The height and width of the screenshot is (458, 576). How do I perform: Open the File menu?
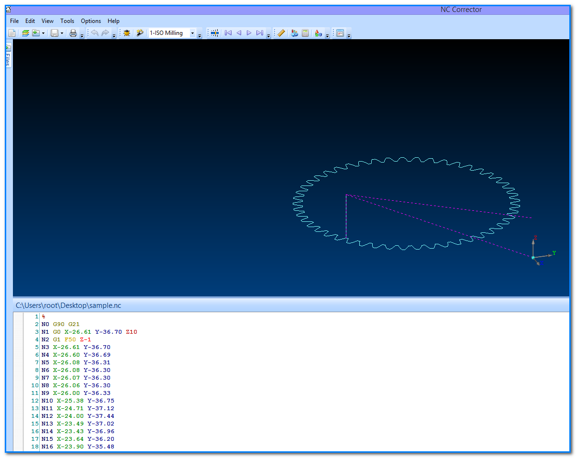point(14,21)
